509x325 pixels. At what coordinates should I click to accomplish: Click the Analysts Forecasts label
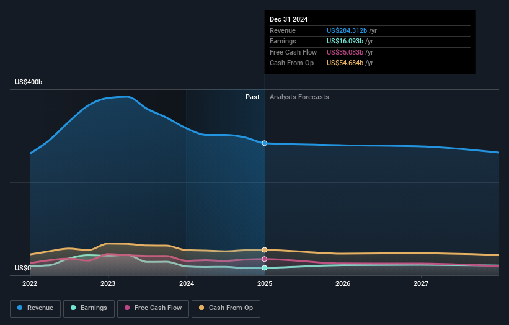[299, 97]
